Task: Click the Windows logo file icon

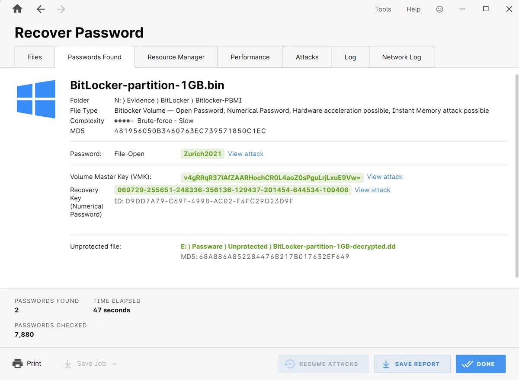Action: [36, 99]
